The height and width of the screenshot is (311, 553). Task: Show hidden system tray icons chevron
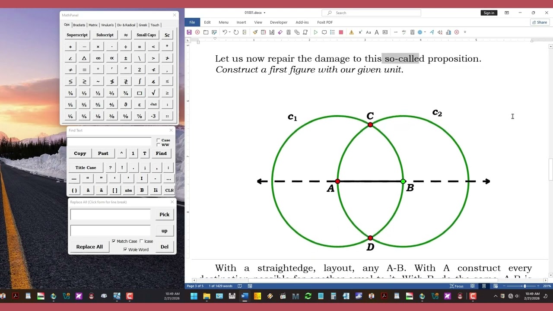[496, 296]
